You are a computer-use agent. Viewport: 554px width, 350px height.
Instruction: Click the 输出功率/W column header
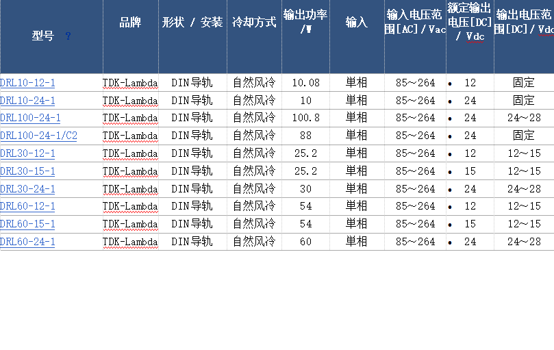[305, 22]
